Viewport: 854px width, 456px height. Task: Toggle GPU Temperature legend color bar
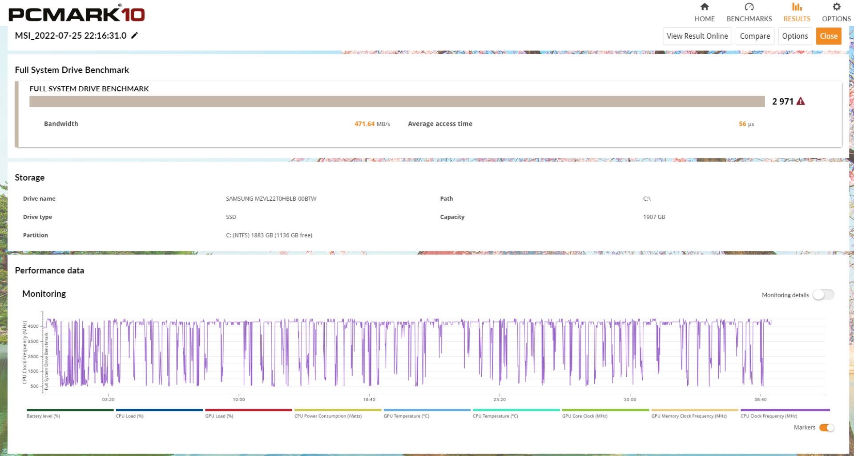427,410
